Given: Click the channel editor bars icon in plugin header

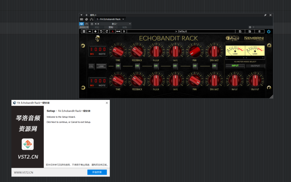Looking at the screenshot, I should [81, 19].
